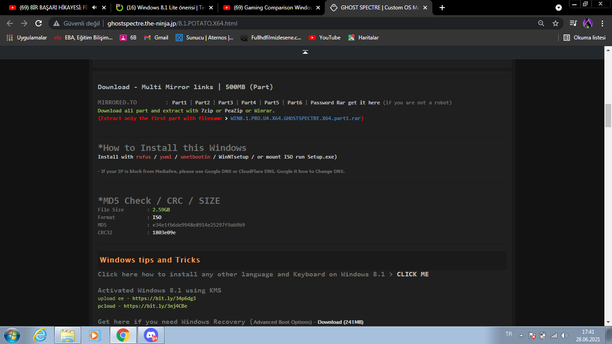Download Part1 from the mirror links

coord(179,103)
